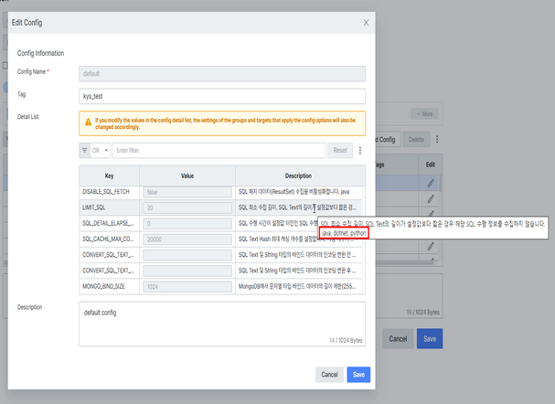Expand the OR filter operator dropdown
This screenshot has width=555, height=404.
pyautogui.click(x=101, y=150)
